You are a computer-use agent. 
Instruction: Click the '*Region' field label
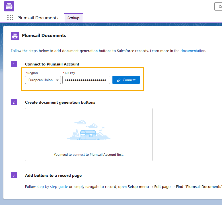point(32,73)
